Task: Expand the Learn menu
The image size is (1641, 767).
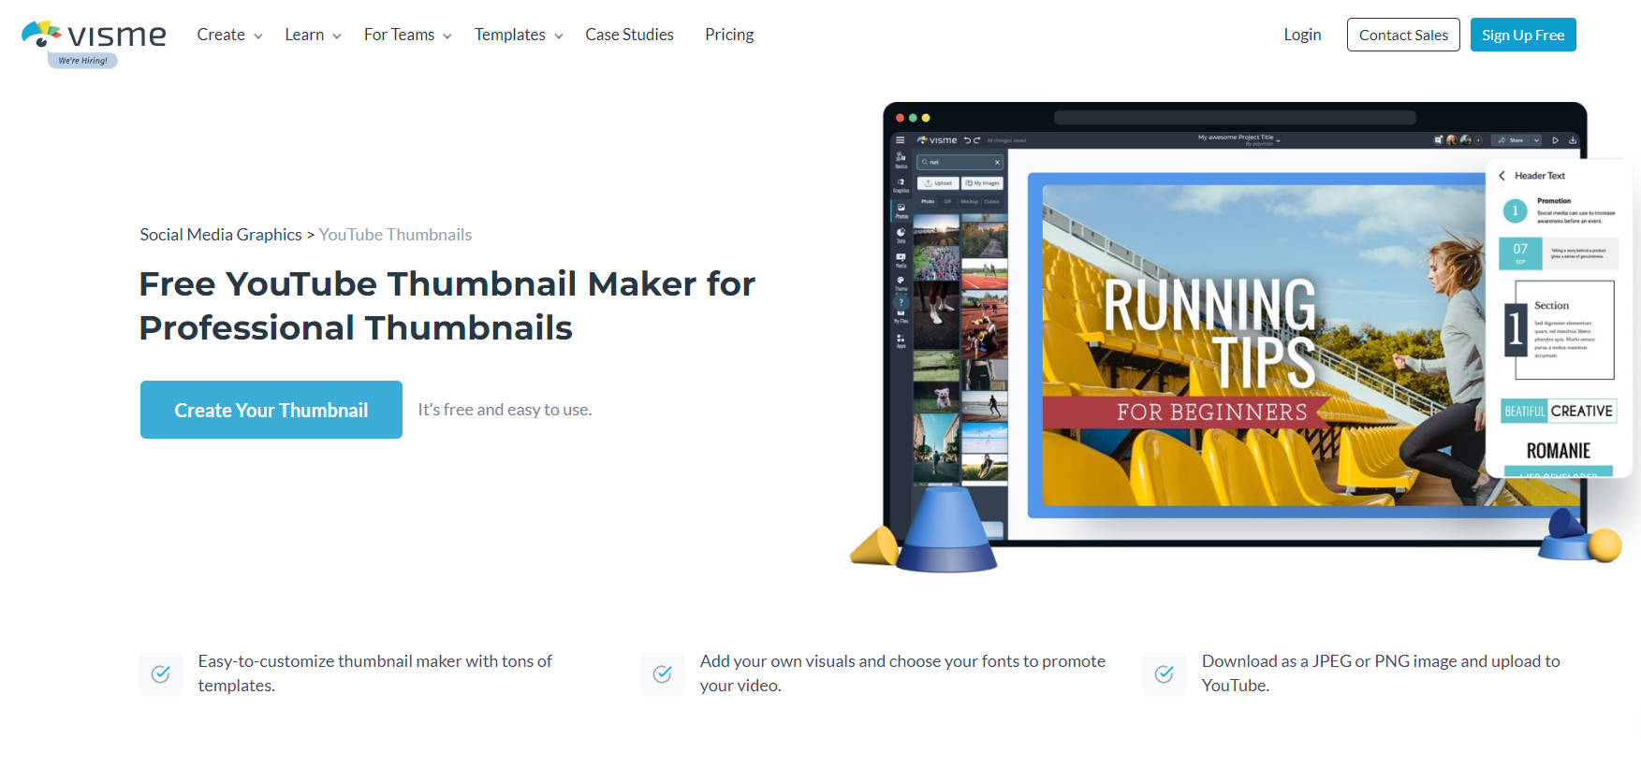Action: pos(313,35)
